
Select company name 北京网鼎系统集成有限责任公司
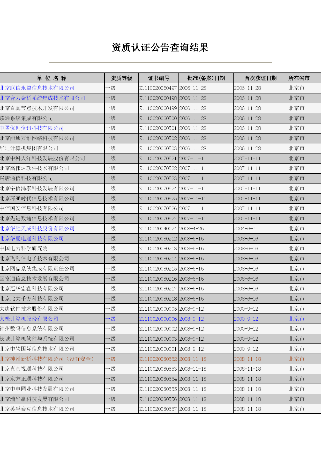click(37, 269)
